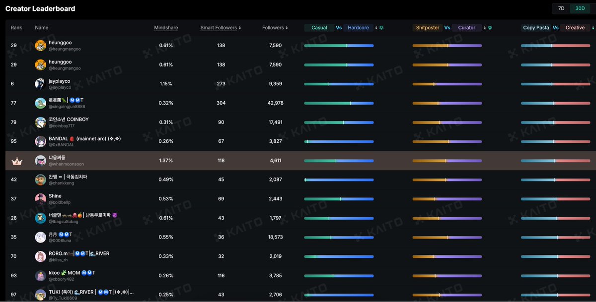Viewport: 596px width, 302px height.
Task: Select the Creative tag in header
Action: (575, 28)
